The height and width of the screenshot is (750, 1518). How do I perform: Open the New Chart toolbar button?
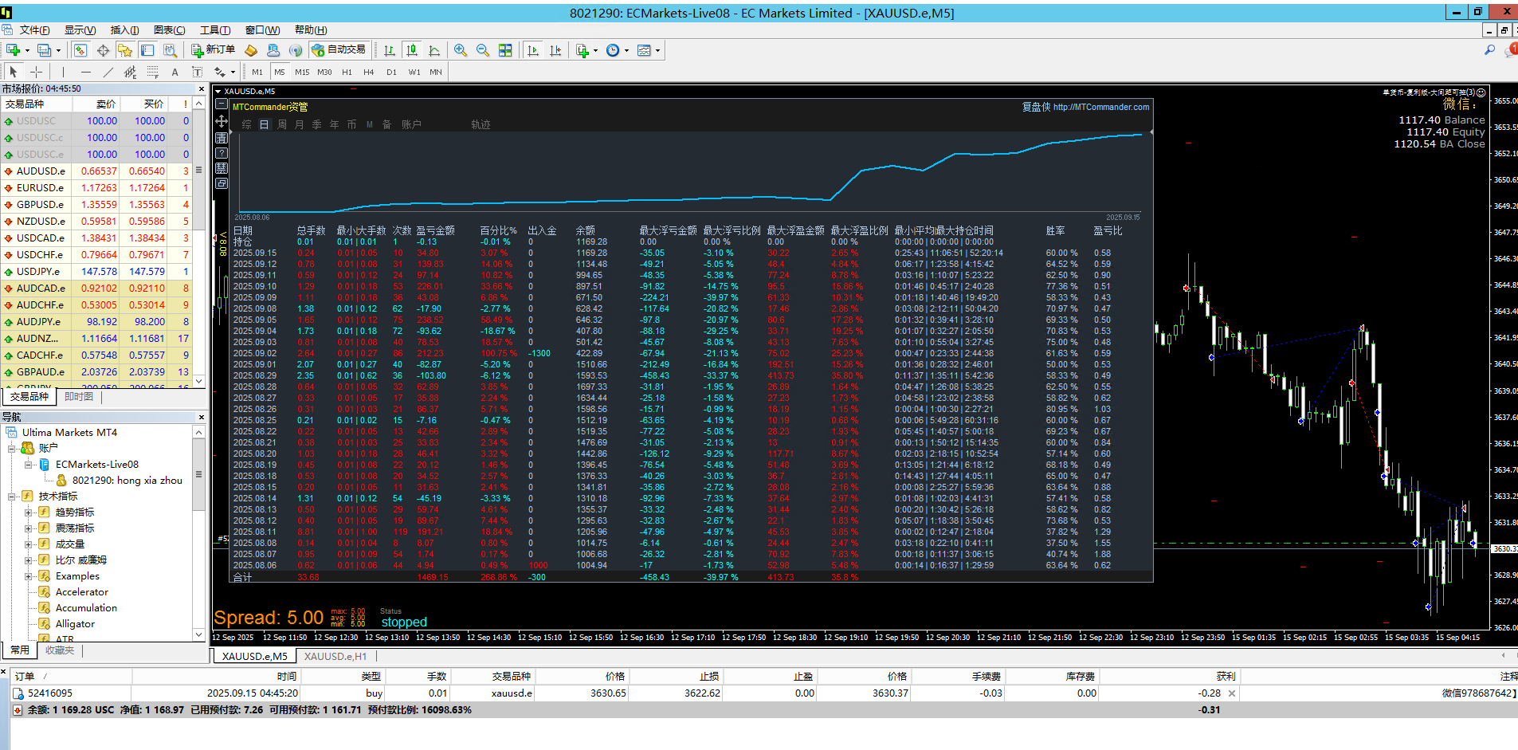click(x=14, y=50)
